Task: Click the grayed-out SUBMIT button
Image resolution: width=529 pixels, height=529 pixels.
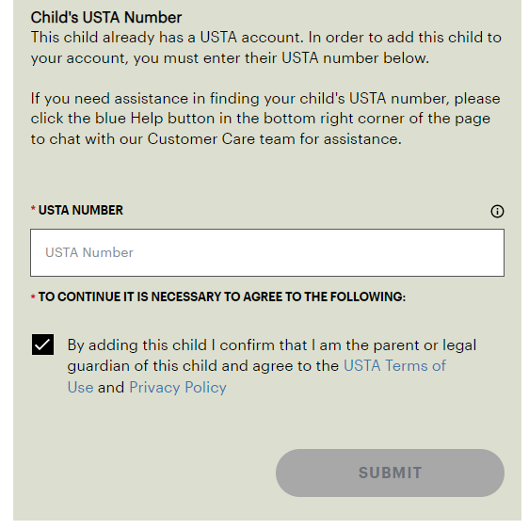Action: click(x=390, y=473)
